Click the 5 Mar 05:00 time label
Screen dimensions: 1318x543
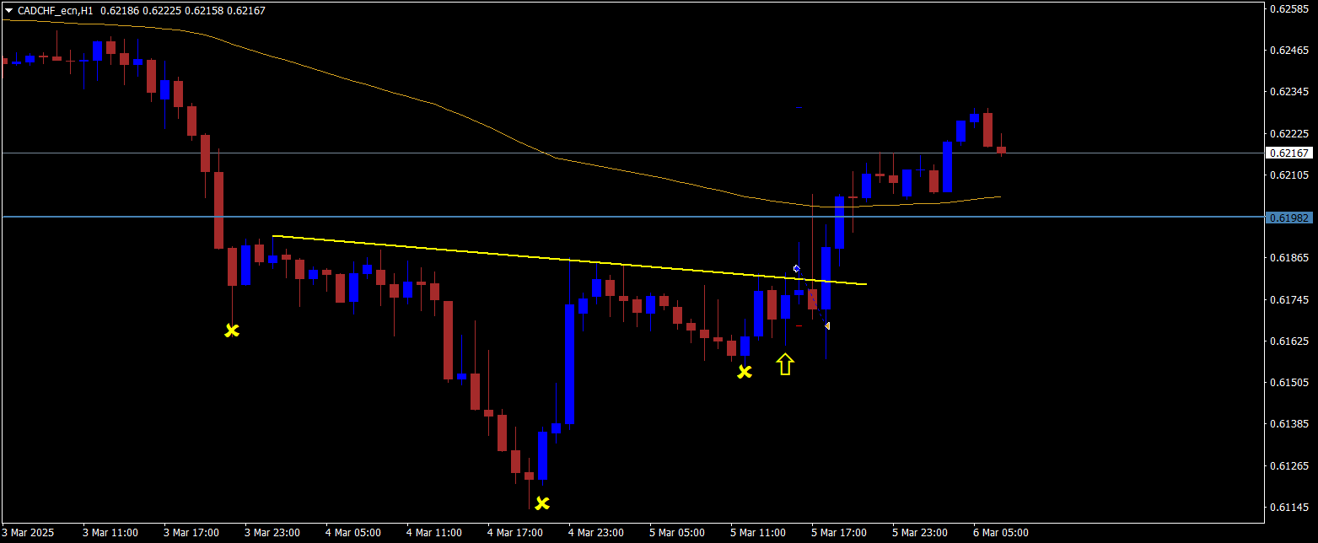(677, 533)
